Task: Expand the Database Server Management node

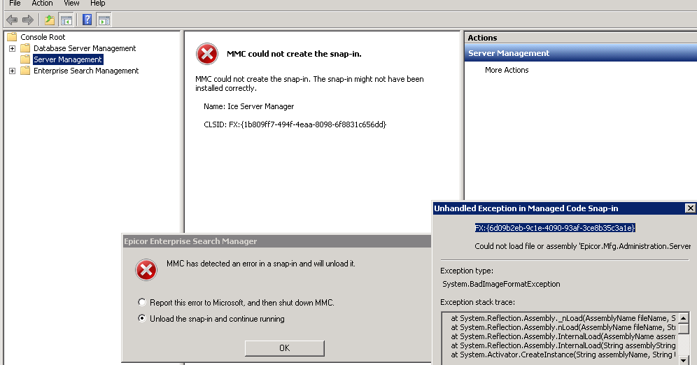Action: pos(13,48)
